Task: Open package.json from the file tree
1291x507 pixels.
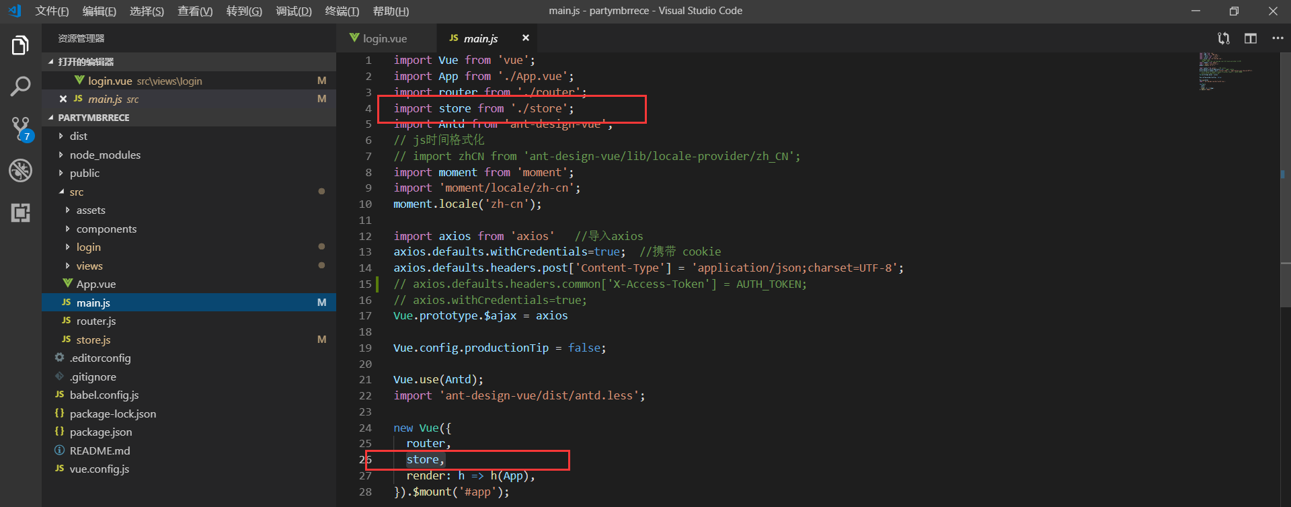Action: click(189, 432)
